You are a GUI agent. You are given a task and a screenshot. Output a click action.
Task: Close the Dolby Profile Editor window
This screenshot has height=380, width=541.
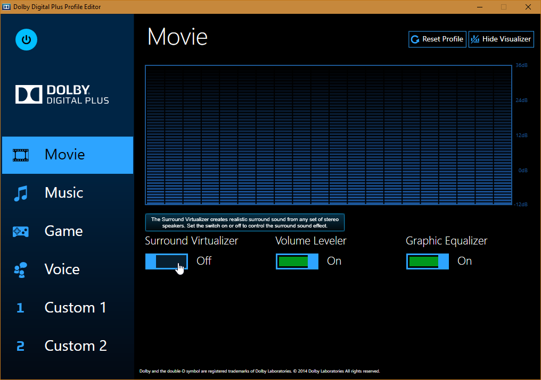coord(528,7)
